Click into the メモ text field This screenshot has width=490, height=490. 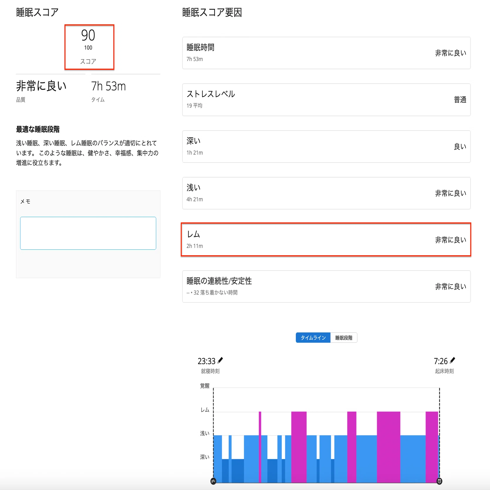[x=88, y=233]
